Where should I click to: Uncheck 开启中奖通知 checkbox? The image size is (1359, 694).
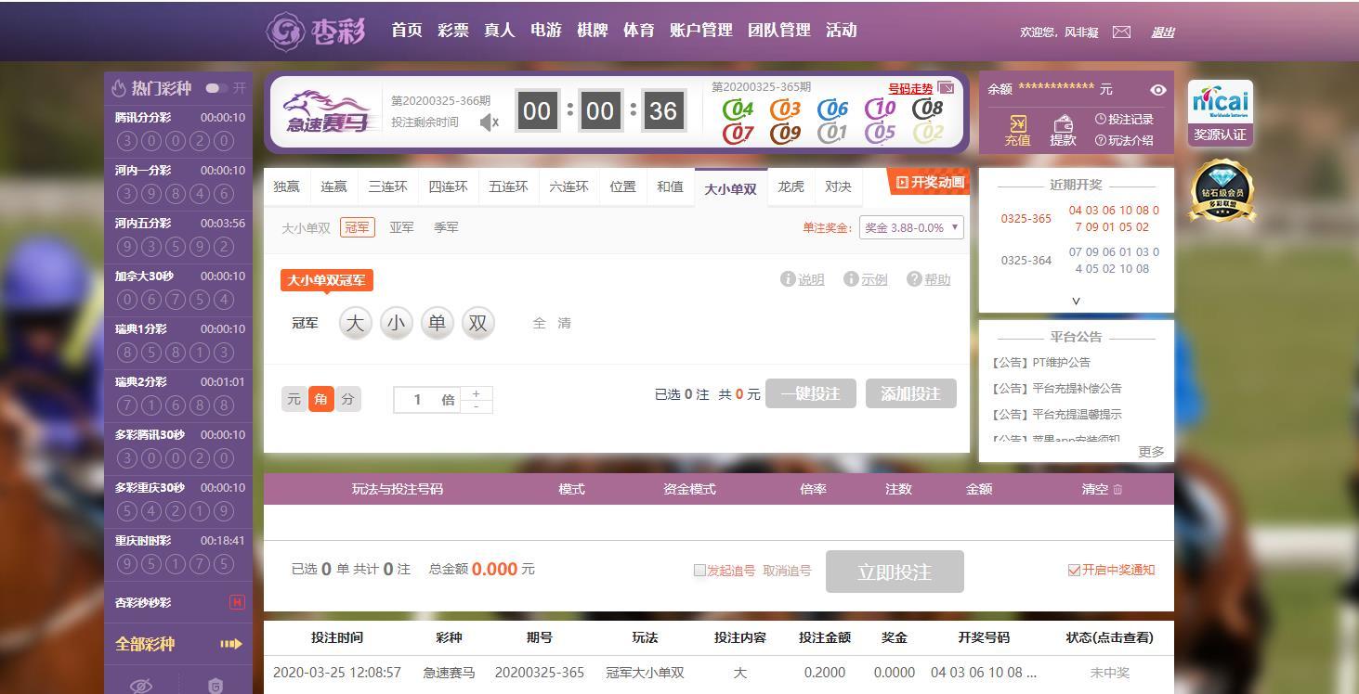1074,571
